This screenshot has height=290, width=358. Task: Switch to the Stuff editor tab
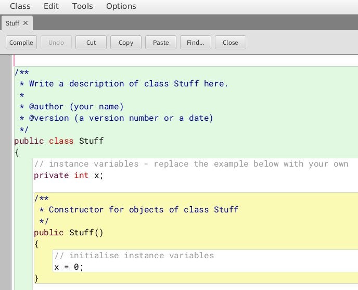12,23
